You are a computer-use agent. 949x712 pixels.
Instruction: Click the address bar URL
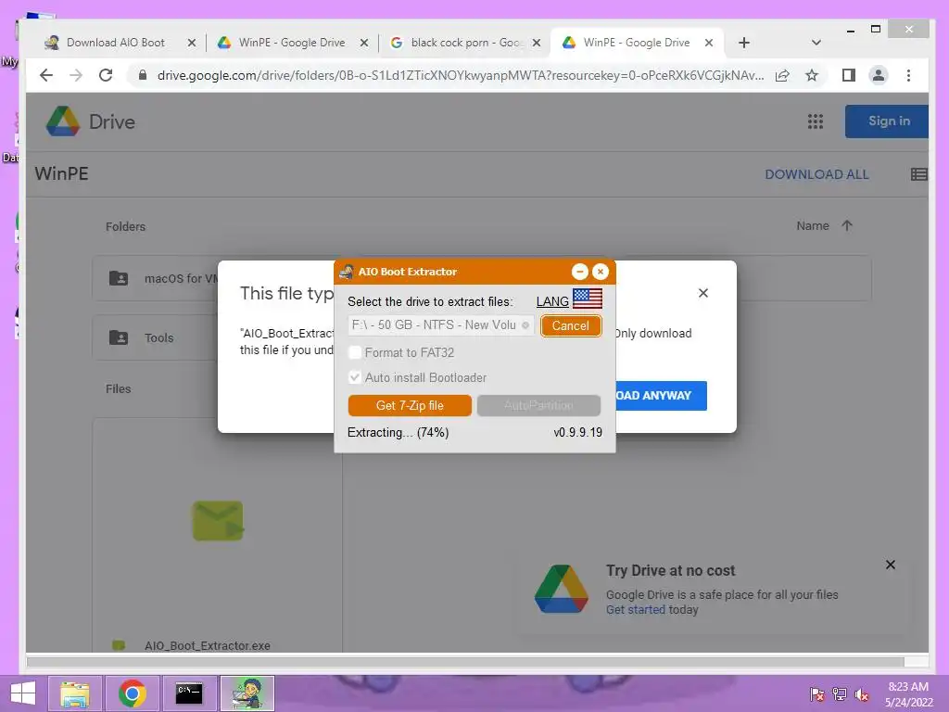(460, 75)
